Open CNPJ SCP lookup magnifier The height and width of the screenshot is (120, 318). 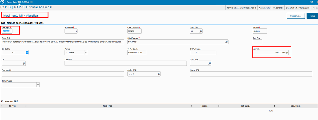pyautogui.click(x=159, y=74)
